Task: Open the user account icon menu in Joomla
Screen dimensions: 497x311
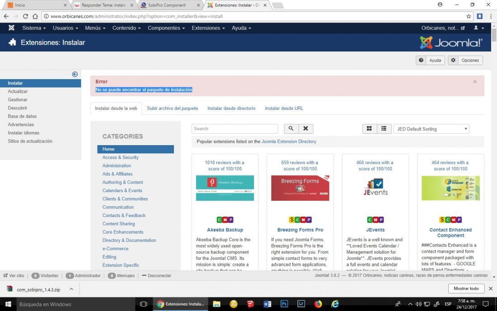Action: pyautogui.click(x=478, y=28)
